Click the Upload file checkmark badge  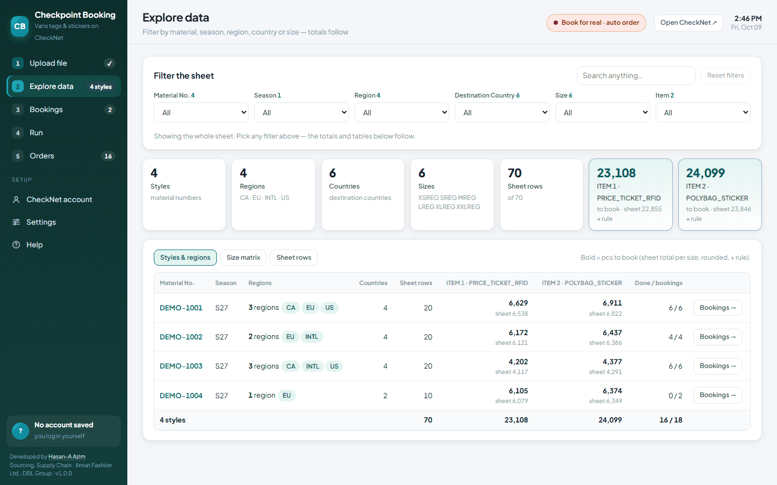110,64
